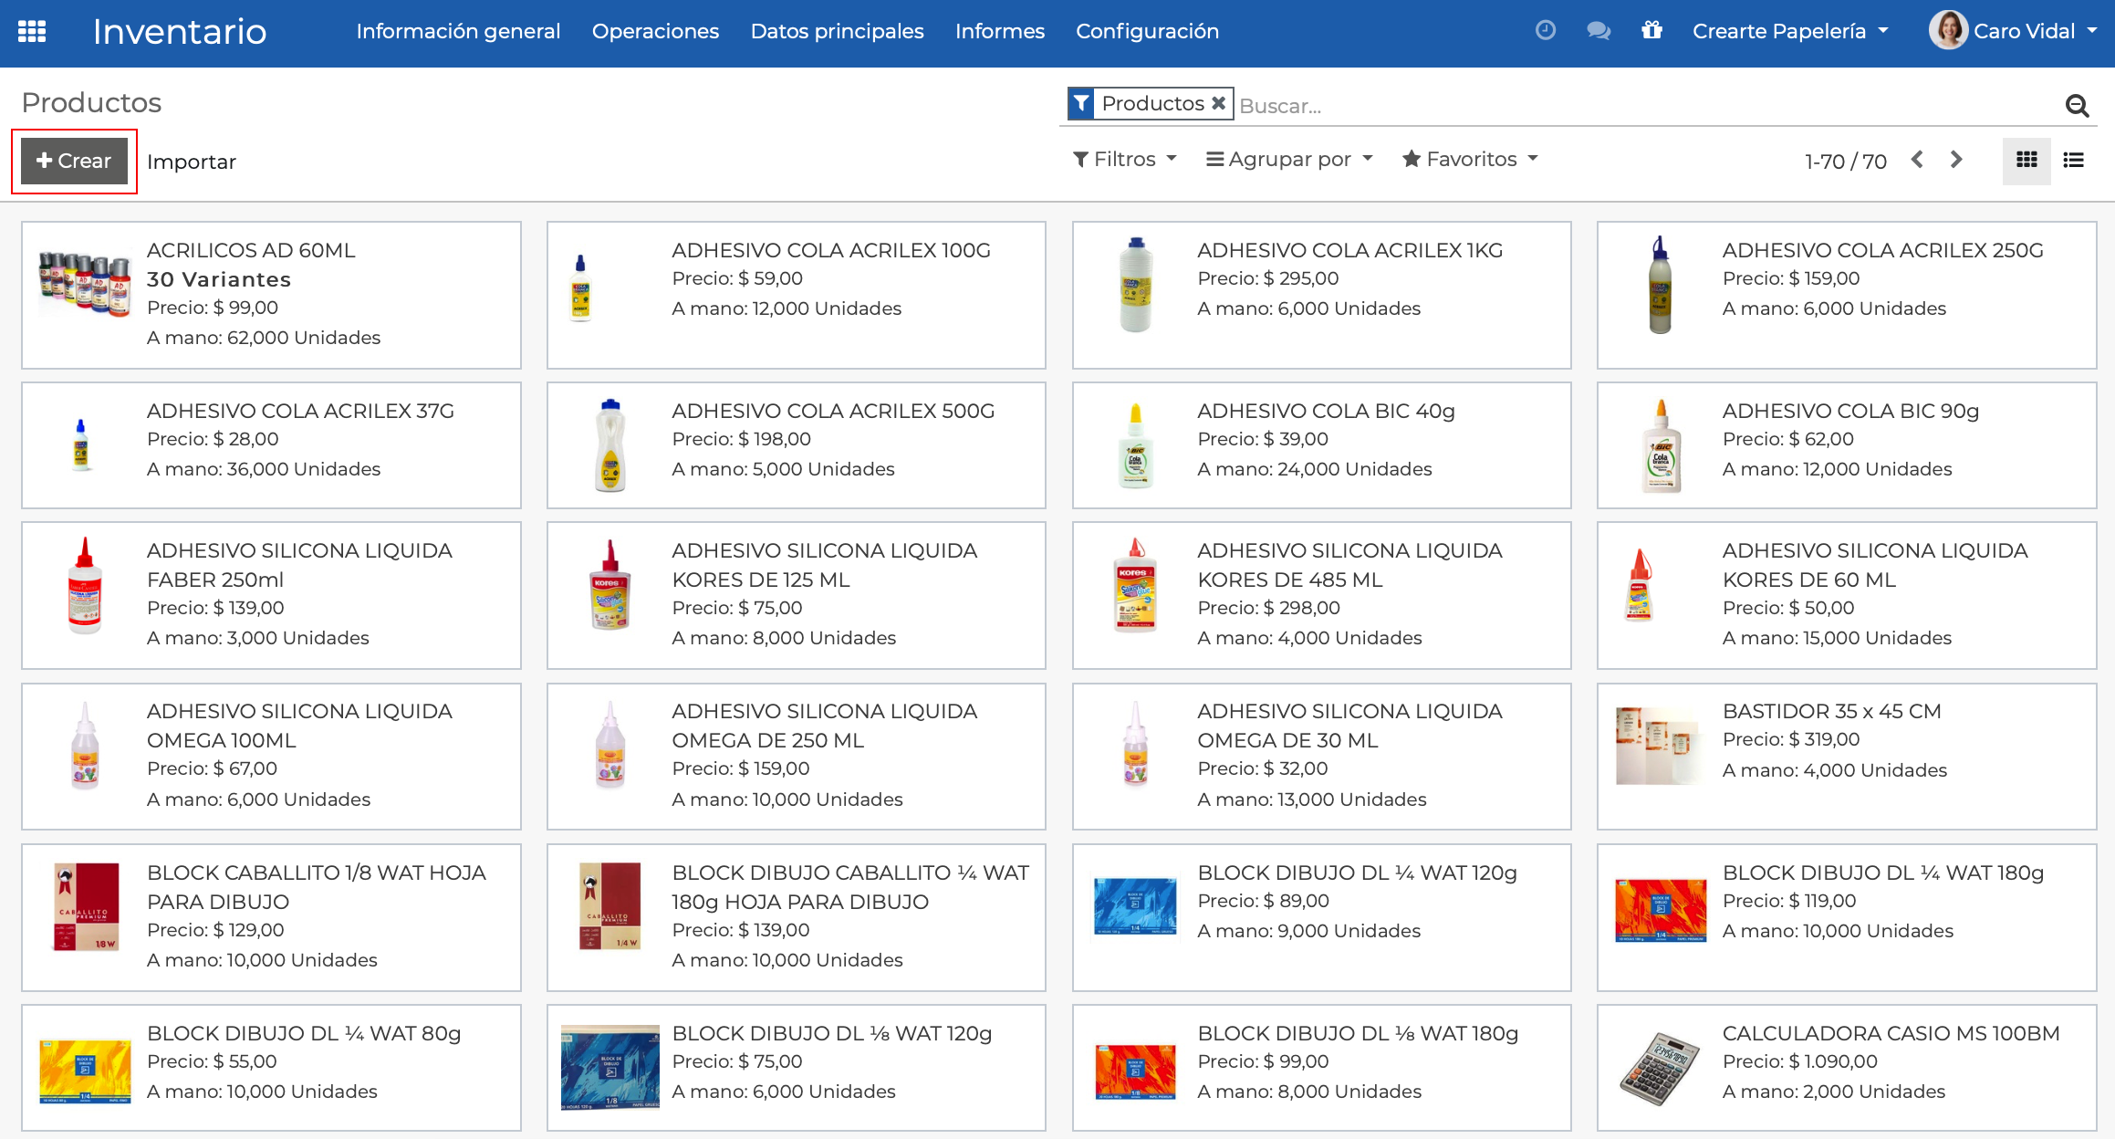Image resolution: width=2115 pixels, height=1139 pixels.
Task: Open CALCULADORA CASIO MS 100BM image
Action: tap(1660, 1068)
